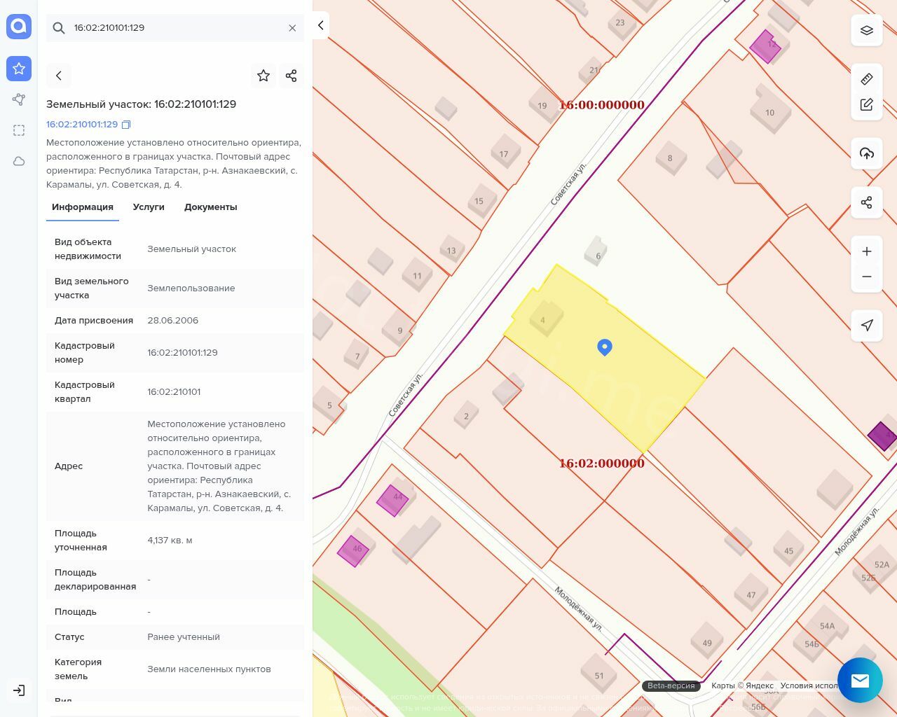Switch to the Услуги tab
The image size is (897, 717).
pos(149,207)
